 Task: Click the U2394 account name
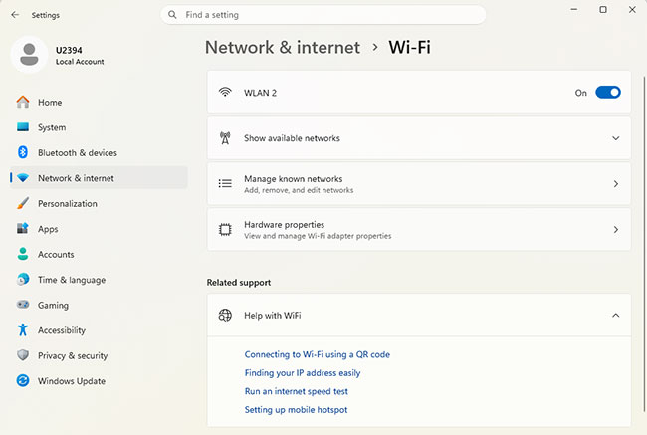point(69,50)
